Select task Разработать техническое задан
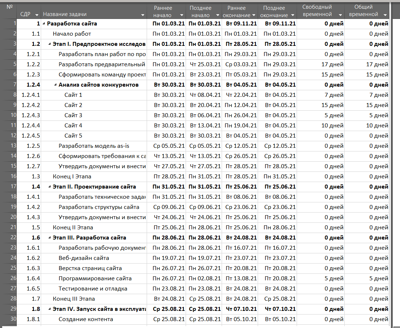The height and width of the screenshot is (328, 400). click(x=102, y=197)
